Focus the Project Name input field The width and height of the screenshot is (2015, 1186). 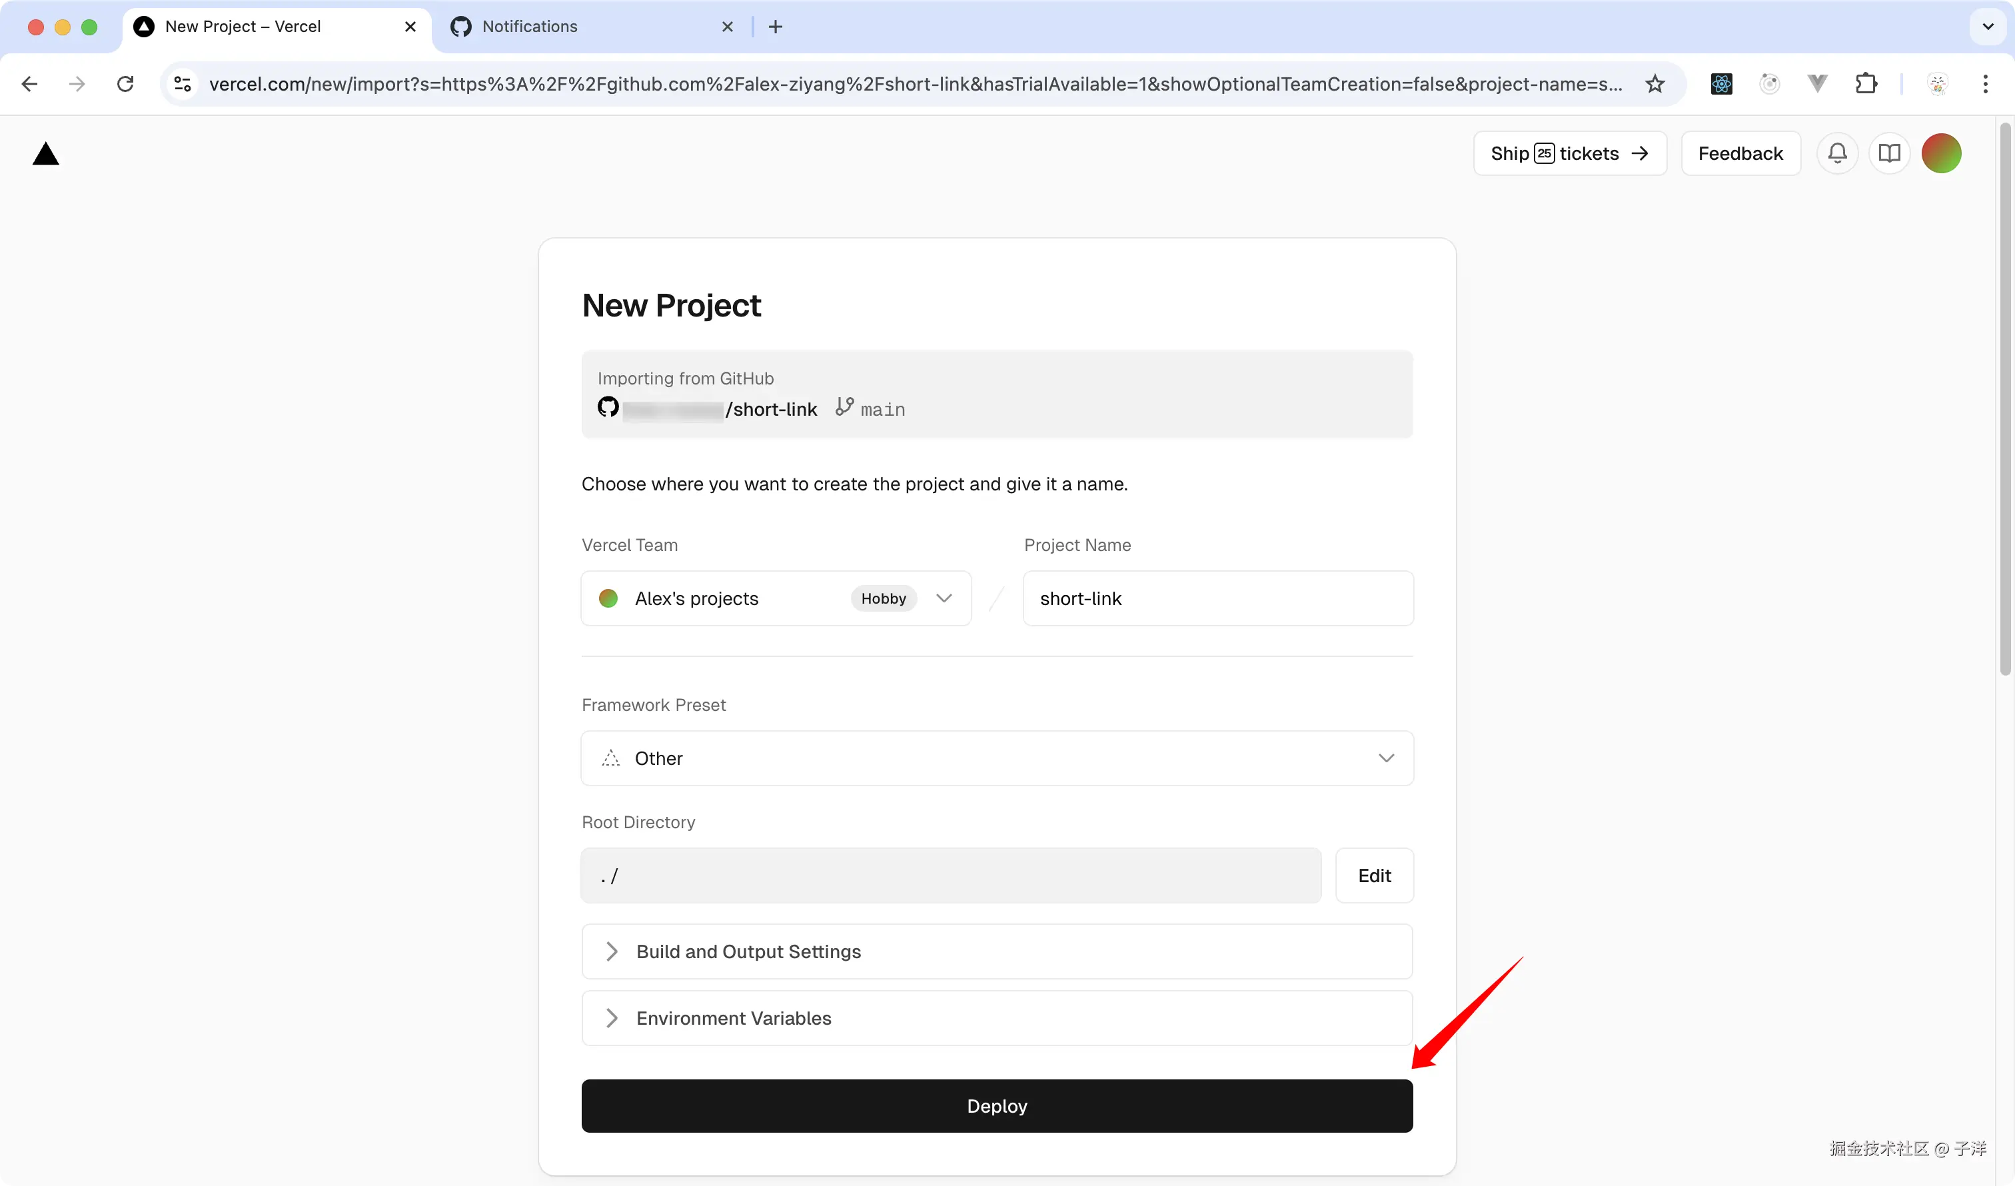[1217, 598]
